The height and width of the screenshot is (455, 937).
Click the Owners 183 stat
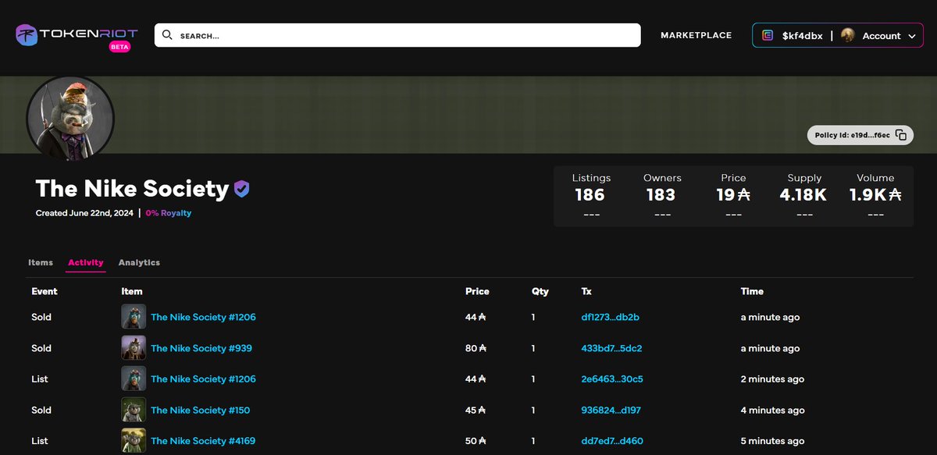(662, 196)
